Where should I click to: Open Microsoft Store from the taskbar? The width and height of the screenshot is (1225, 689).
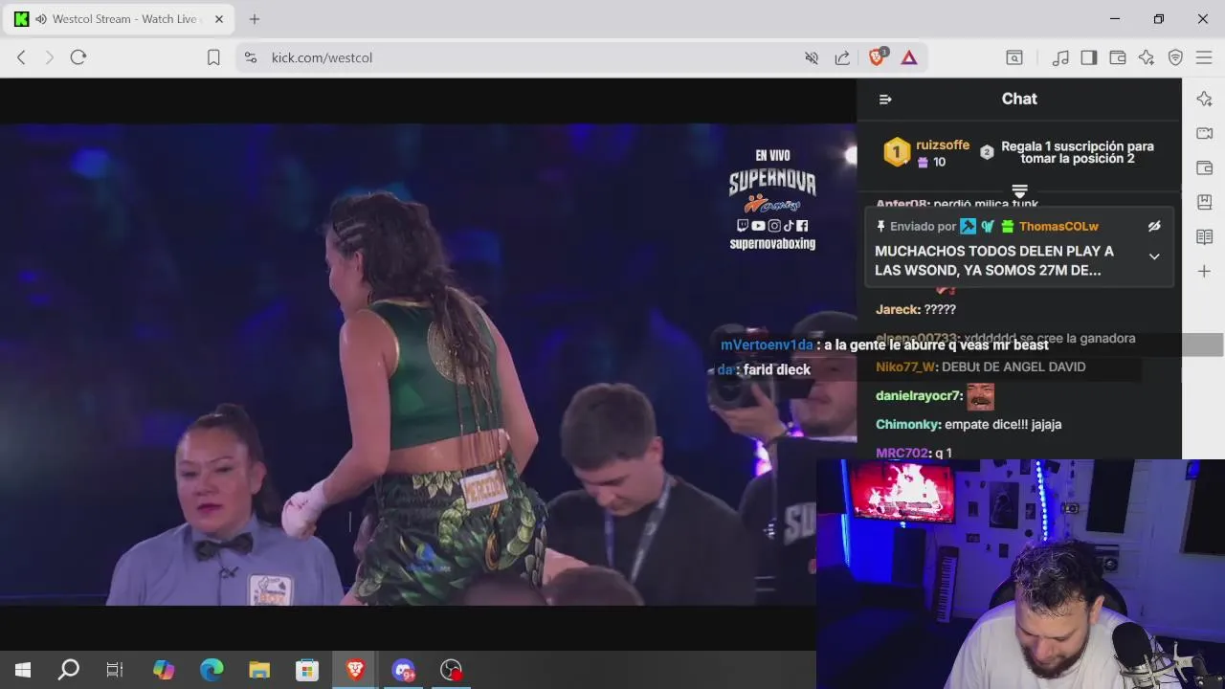click(307, 670)
